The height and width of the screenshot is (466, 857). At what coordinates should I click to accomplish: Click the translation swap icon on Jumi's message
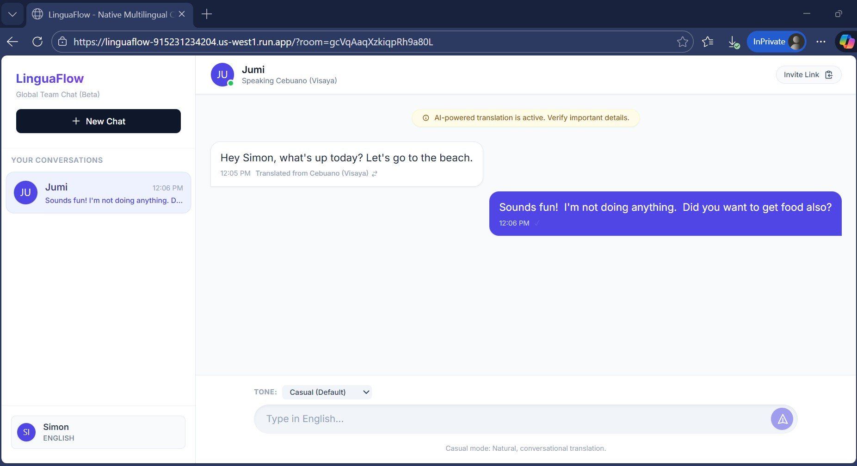pos(375,173)
